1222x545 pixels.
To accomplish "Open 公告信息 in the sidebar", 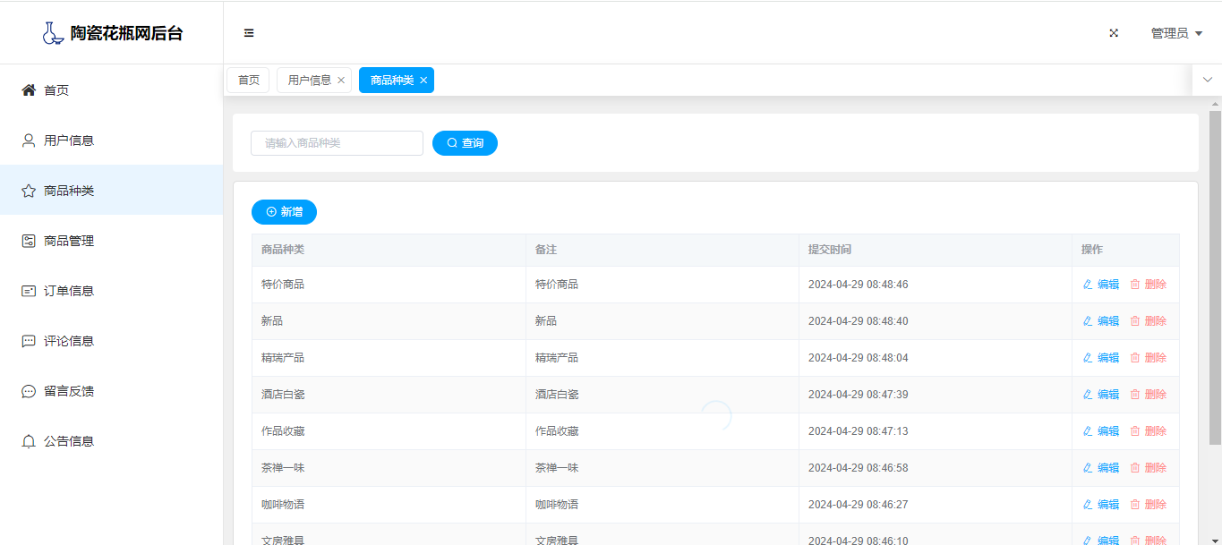I will tap(111, 440).
